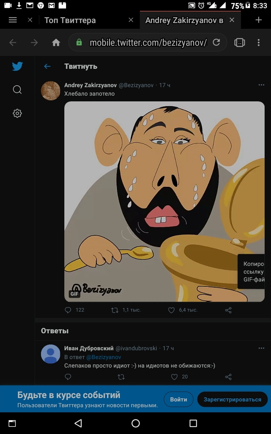Reload the page in the address bar

(x=216, y=42)
